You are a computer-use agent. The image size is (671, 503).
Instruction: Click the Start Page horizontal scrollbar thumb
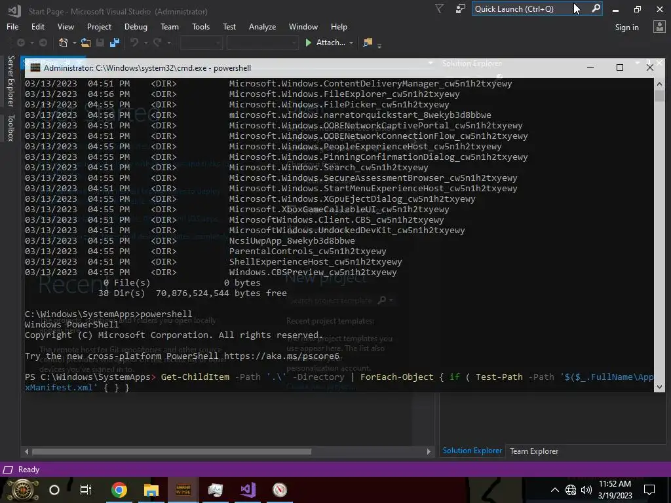click(x=172, y=451)
